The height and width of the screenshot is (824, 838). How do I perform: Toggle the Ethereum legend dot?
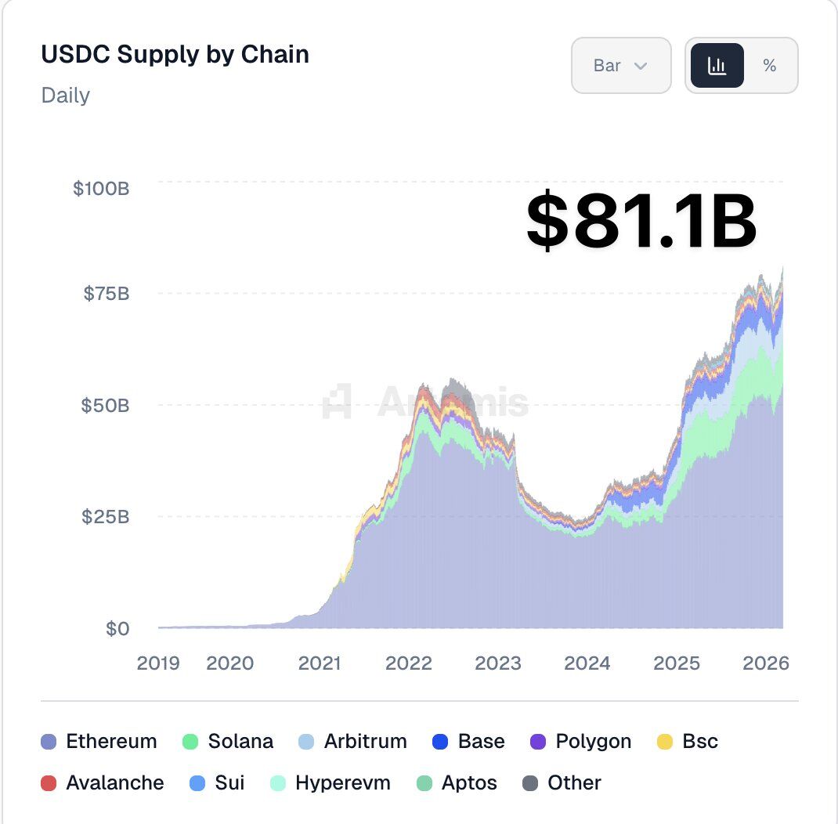pyautogui.click(x=49, y=742)
